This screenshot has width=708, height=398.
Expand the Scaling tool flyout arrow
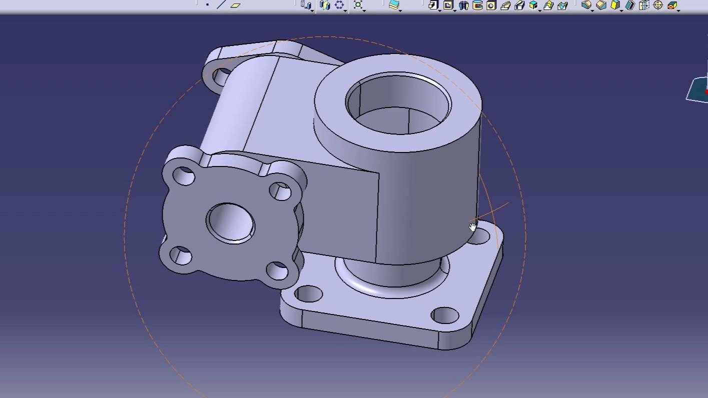pyautogui.click(x=364, y=10)
